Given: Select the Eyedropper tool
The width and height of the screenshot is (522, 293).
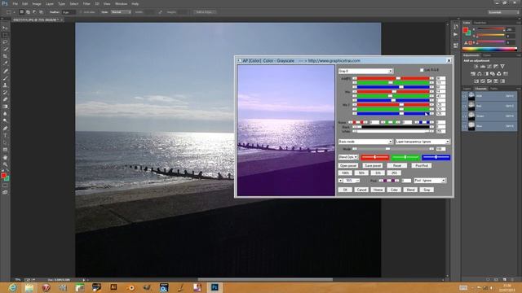Looking at the screenshot, I should pyautogui.click(x=5, y=63).
